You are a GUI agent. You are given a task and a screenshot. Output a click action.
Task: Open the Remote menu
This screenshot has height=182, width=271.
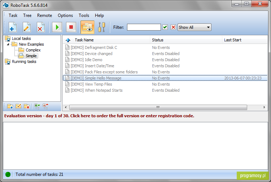(45, 15)
